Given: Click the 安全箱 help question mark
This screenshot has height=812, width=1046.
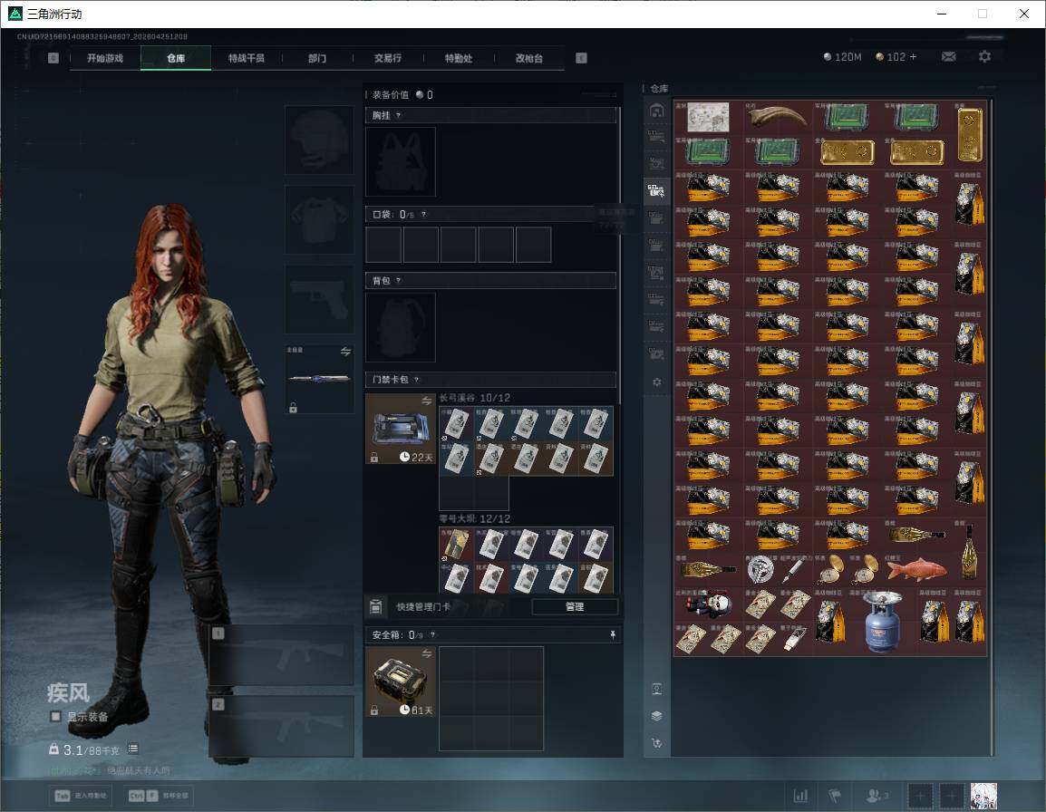Looking at the screenshot, I should tap(433, 635).
